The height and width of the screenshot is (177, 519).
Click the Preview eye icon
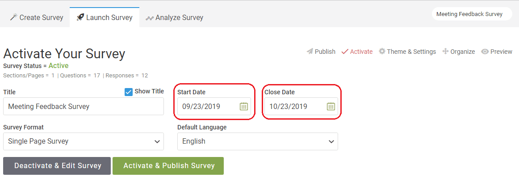(485, 52)
